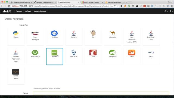The image size is (174, 98).
Task: Bookmark the page with star icon
Action: [117, 6]
